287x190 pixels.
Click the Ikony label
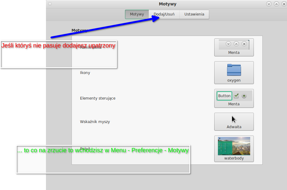85,73
